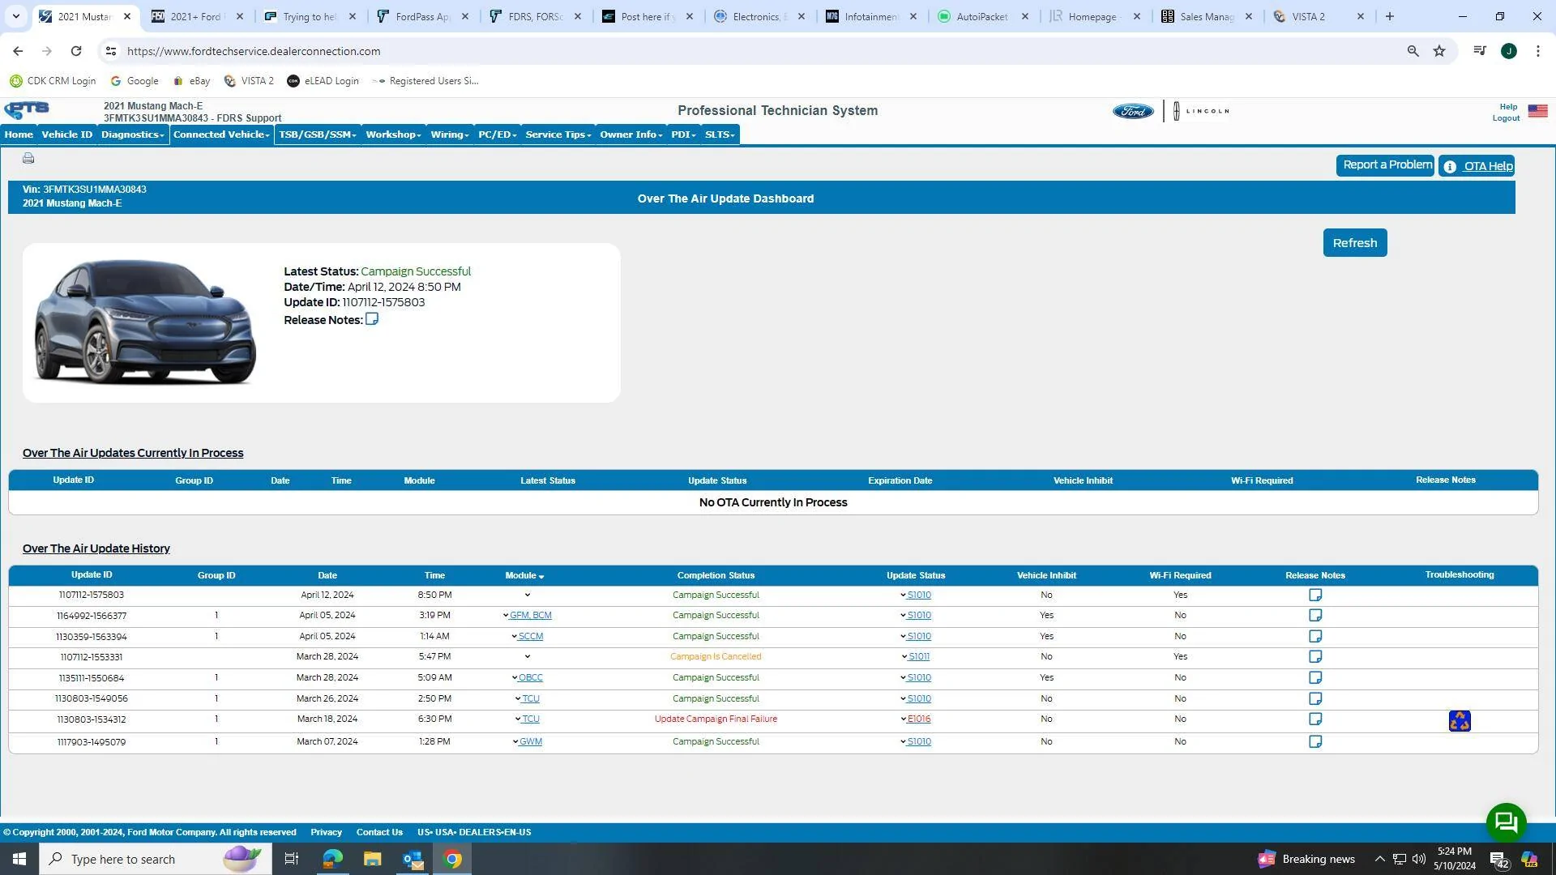Sort history by Module column
This screenshot has height=875, width=1556.
pos(524,575)
